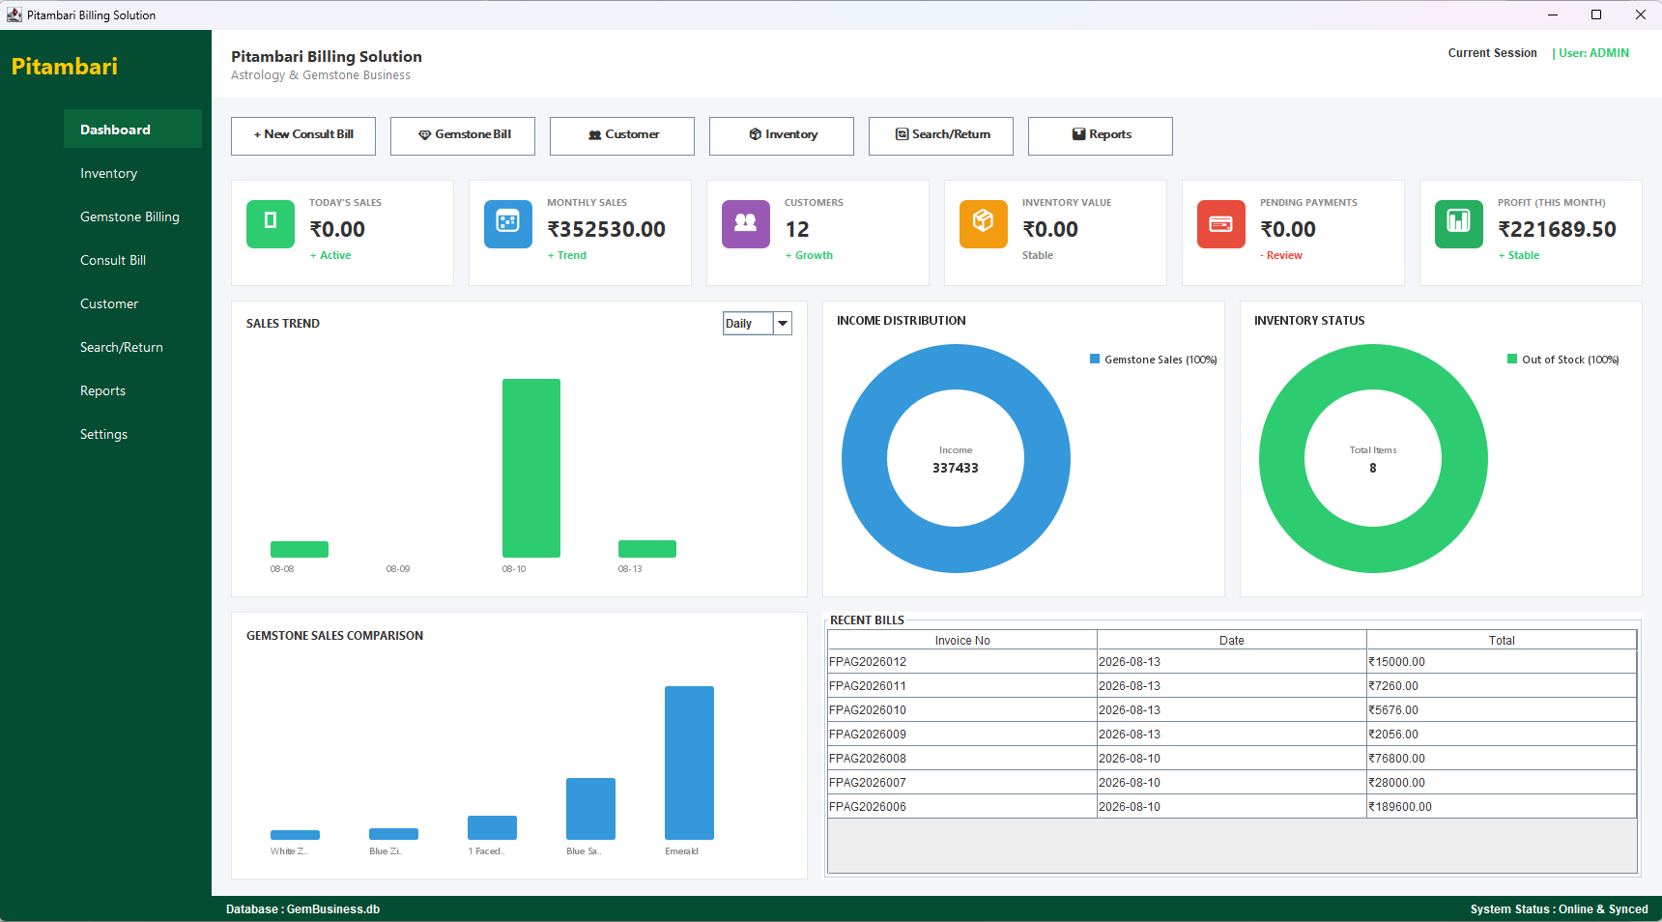Click the green Out of Stock legend swatch
Image resolution: width=1662 pixels, height=922 pixels.
click(1512, 359)
